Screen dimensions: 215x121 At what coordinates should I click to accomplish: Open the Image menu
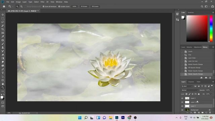coord(18,2)
